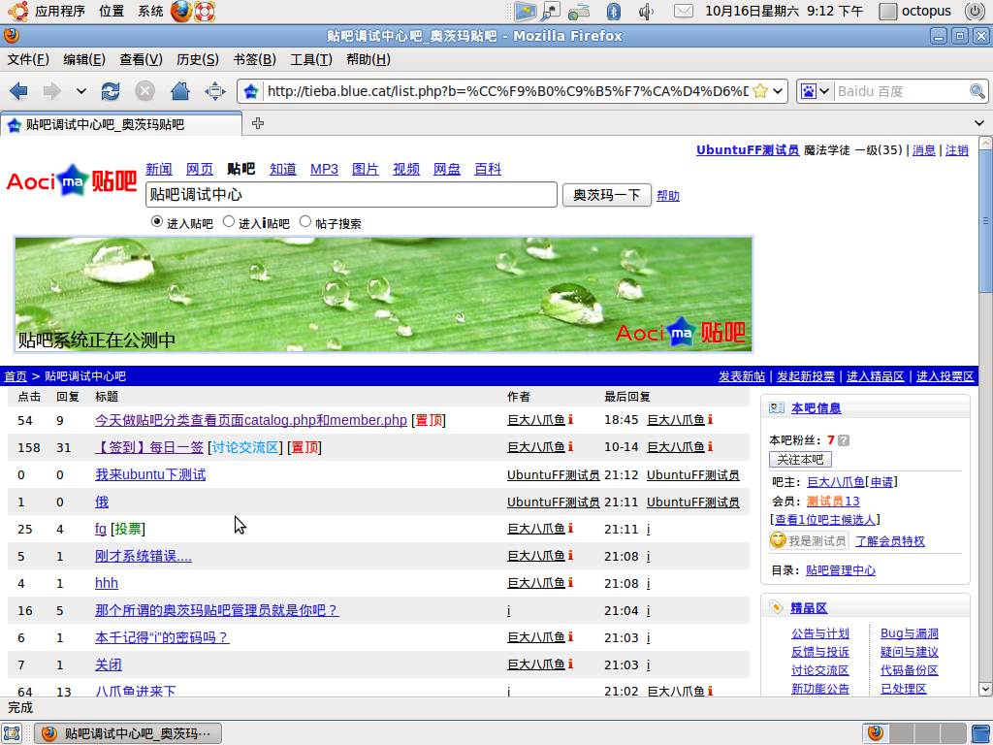Open the 工具(T) menu
Viewport: 993px width, 745px height.
point(311,59)
